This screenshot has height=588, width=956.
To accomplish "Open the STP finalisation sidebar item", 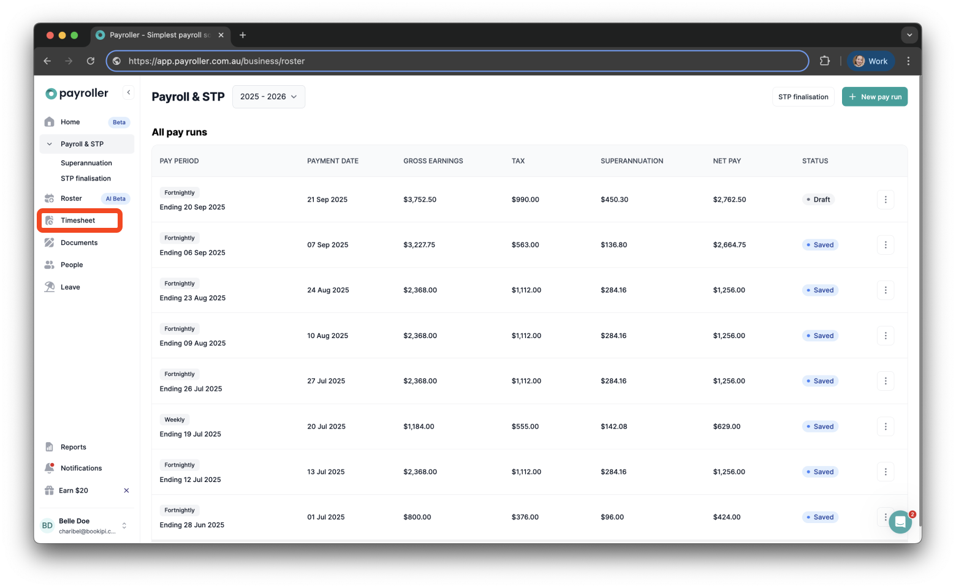I will (85, 178).
